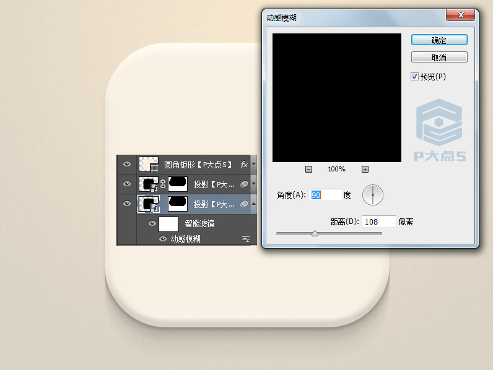Click the angle dial in the dialog

[x=373, y=195]
